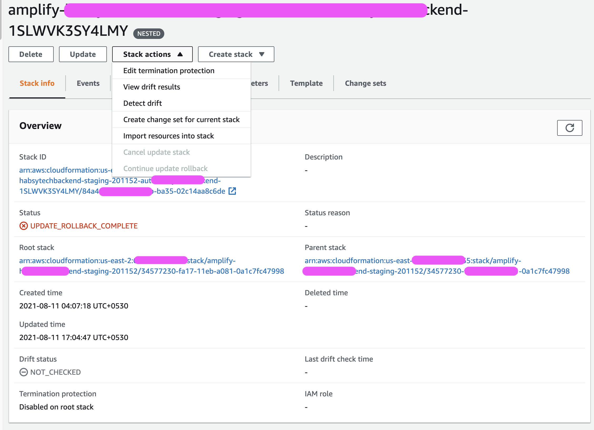Click the refresh icon in Overview panel

point(569,128)
